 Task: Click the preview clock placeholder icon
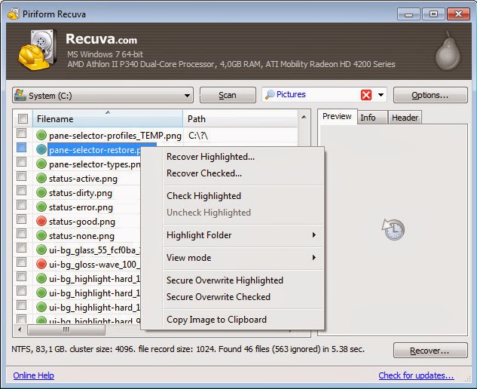point(393,229)
